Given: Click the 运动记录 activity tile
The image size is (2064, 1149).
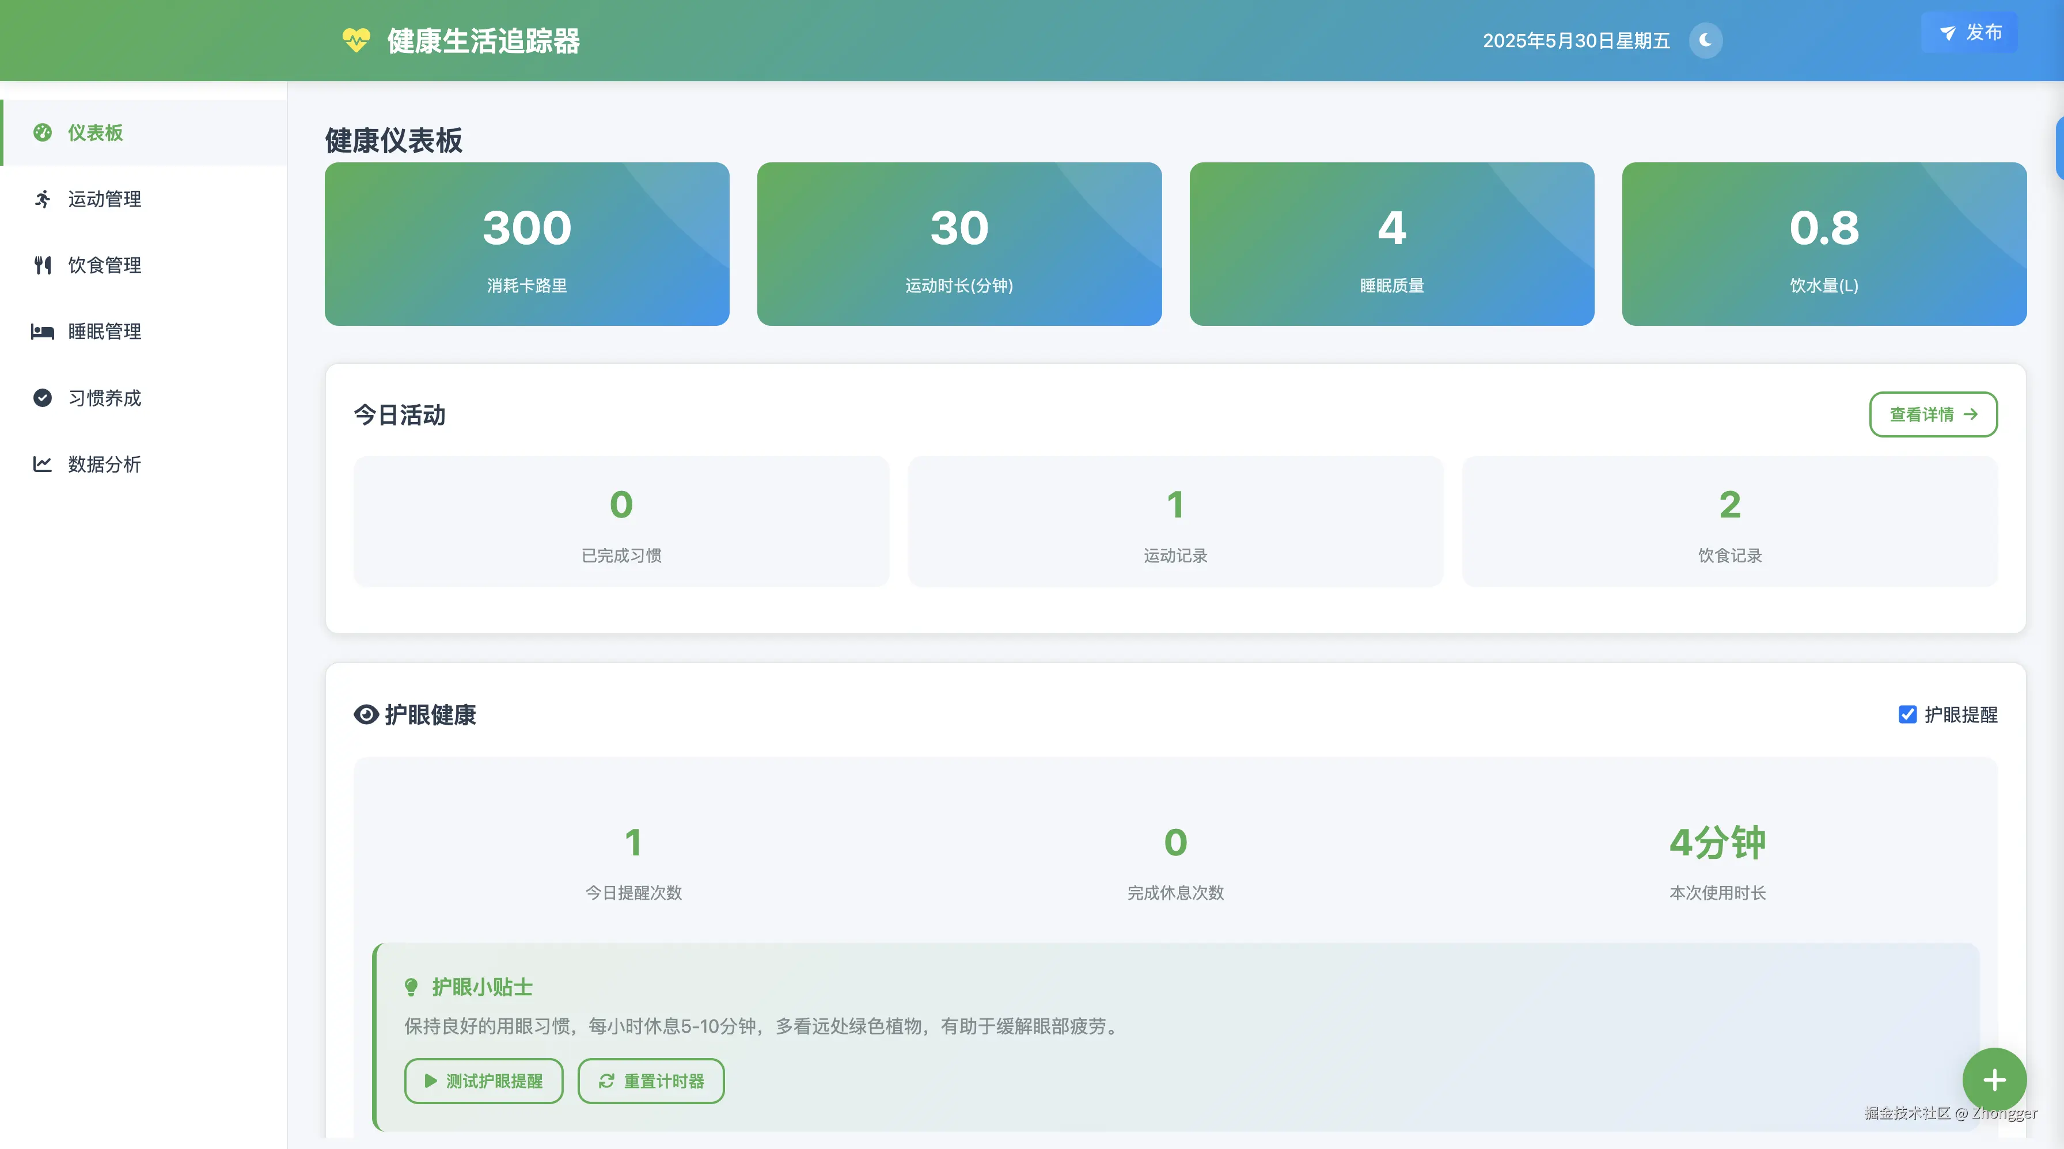Looking at the screenshot, I should pyautogui.click(x=1175, y=522).
